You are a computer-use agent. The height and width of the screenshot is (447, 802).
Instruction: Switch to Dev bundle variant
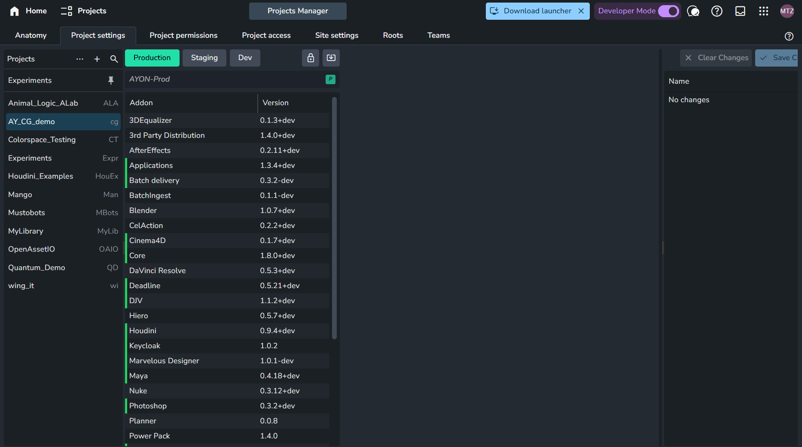(245, 58)
